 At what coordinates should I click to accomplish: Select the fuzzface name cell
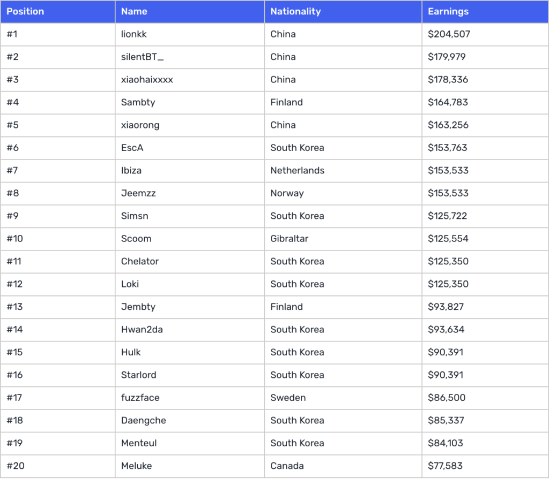pos(140,398)
